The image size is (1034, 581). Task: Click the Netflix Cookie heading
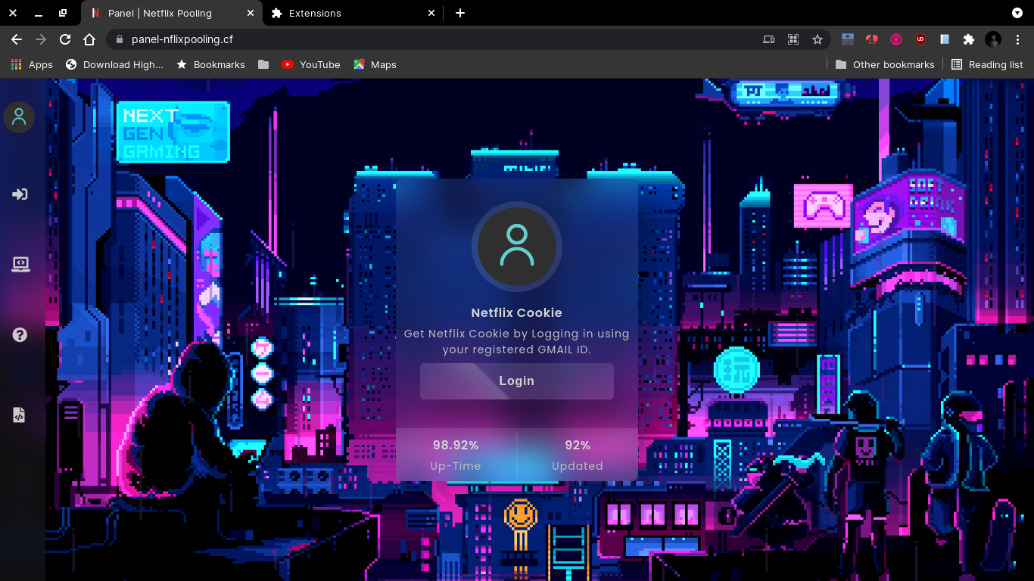[517, 312]
